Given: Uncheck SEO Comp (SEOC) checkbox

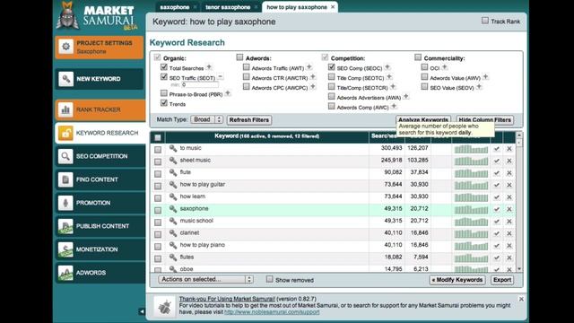Looking at the screenshot, I should (x=332, y=67).
